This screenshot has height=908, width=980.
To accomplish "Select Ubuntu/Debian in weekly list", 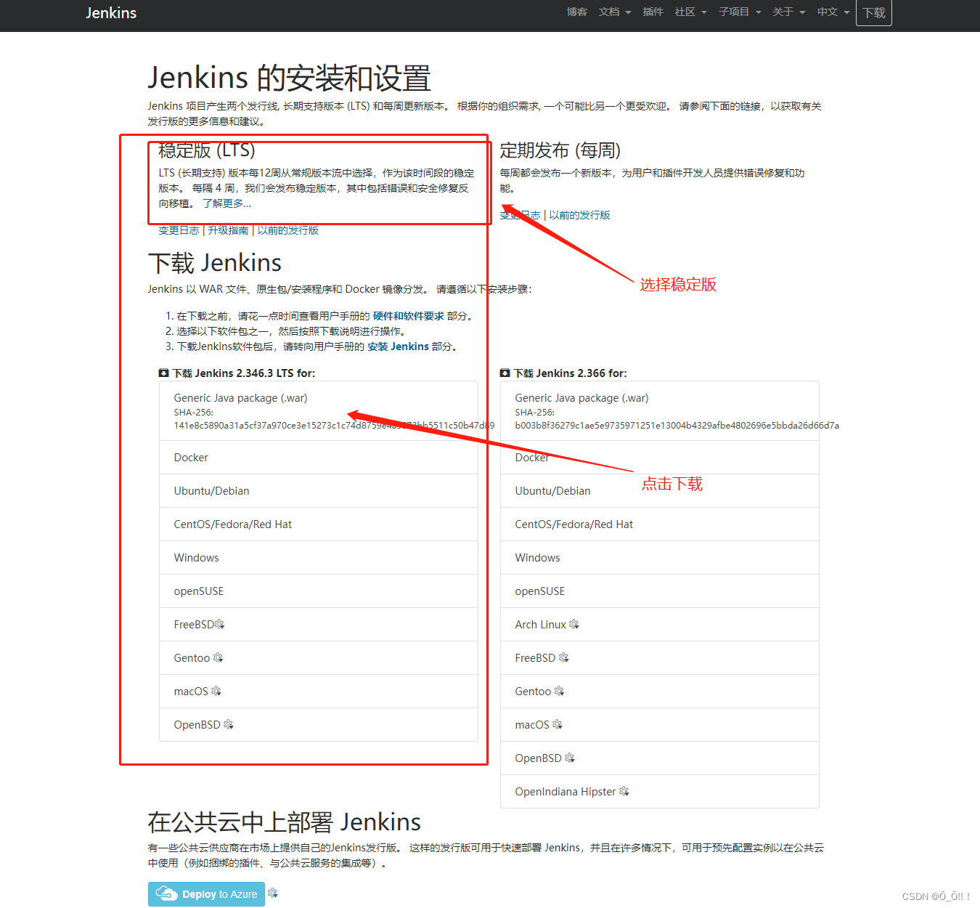I will pyautogui.click(x=660, y=491).
